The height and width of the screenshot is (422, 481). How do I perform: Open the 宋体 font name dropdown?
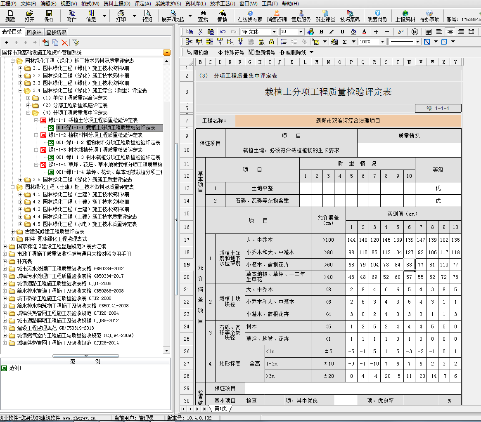click(274, 32)
